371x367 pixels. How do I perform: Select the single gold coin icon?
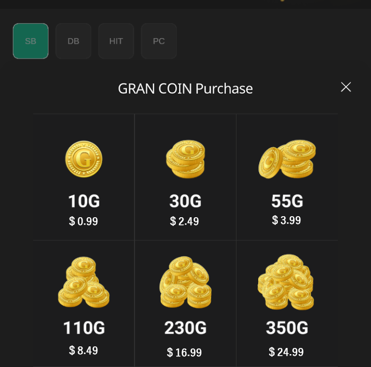point(84,159)
